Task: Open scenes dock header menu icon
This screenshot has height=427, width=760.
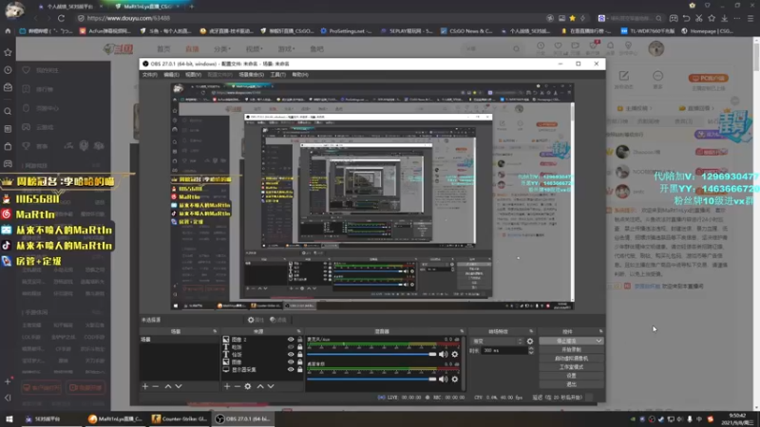Action: click(x=215, y=331)
